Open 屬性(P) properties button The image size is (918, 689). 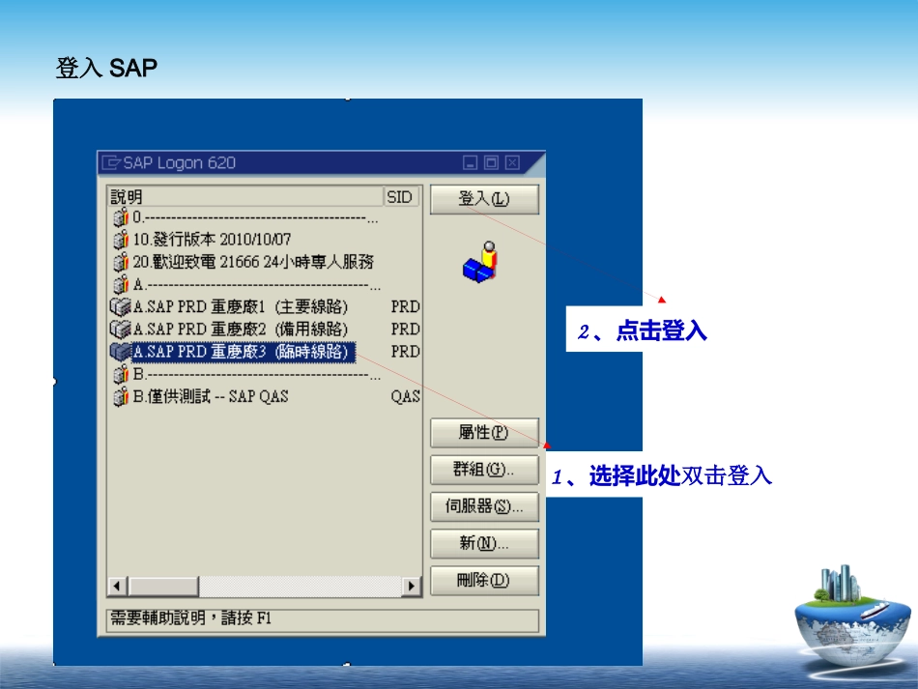coord(484,433)
